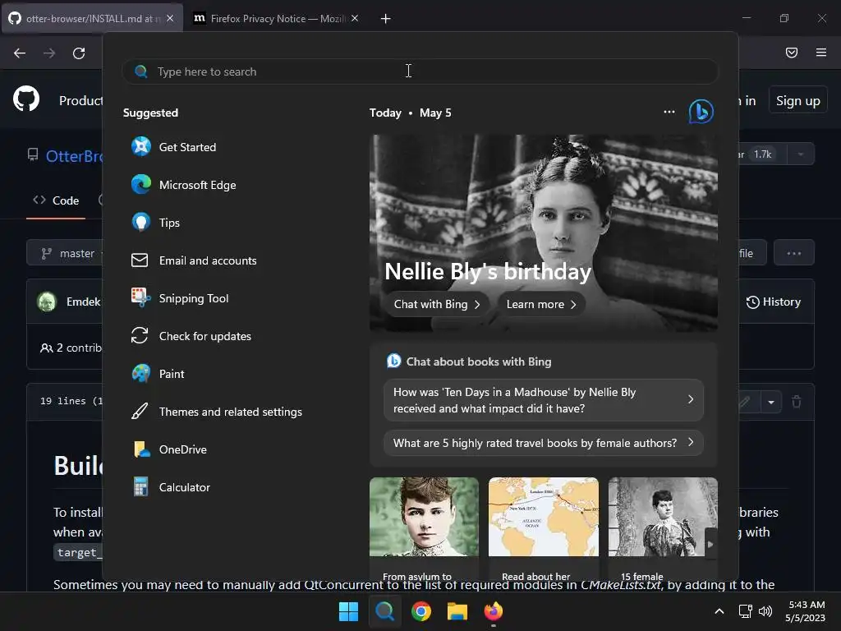Screen dimensions: 841x631
Task: Delete file using GitHub trash icon
Action: click(x=797, y=401)
